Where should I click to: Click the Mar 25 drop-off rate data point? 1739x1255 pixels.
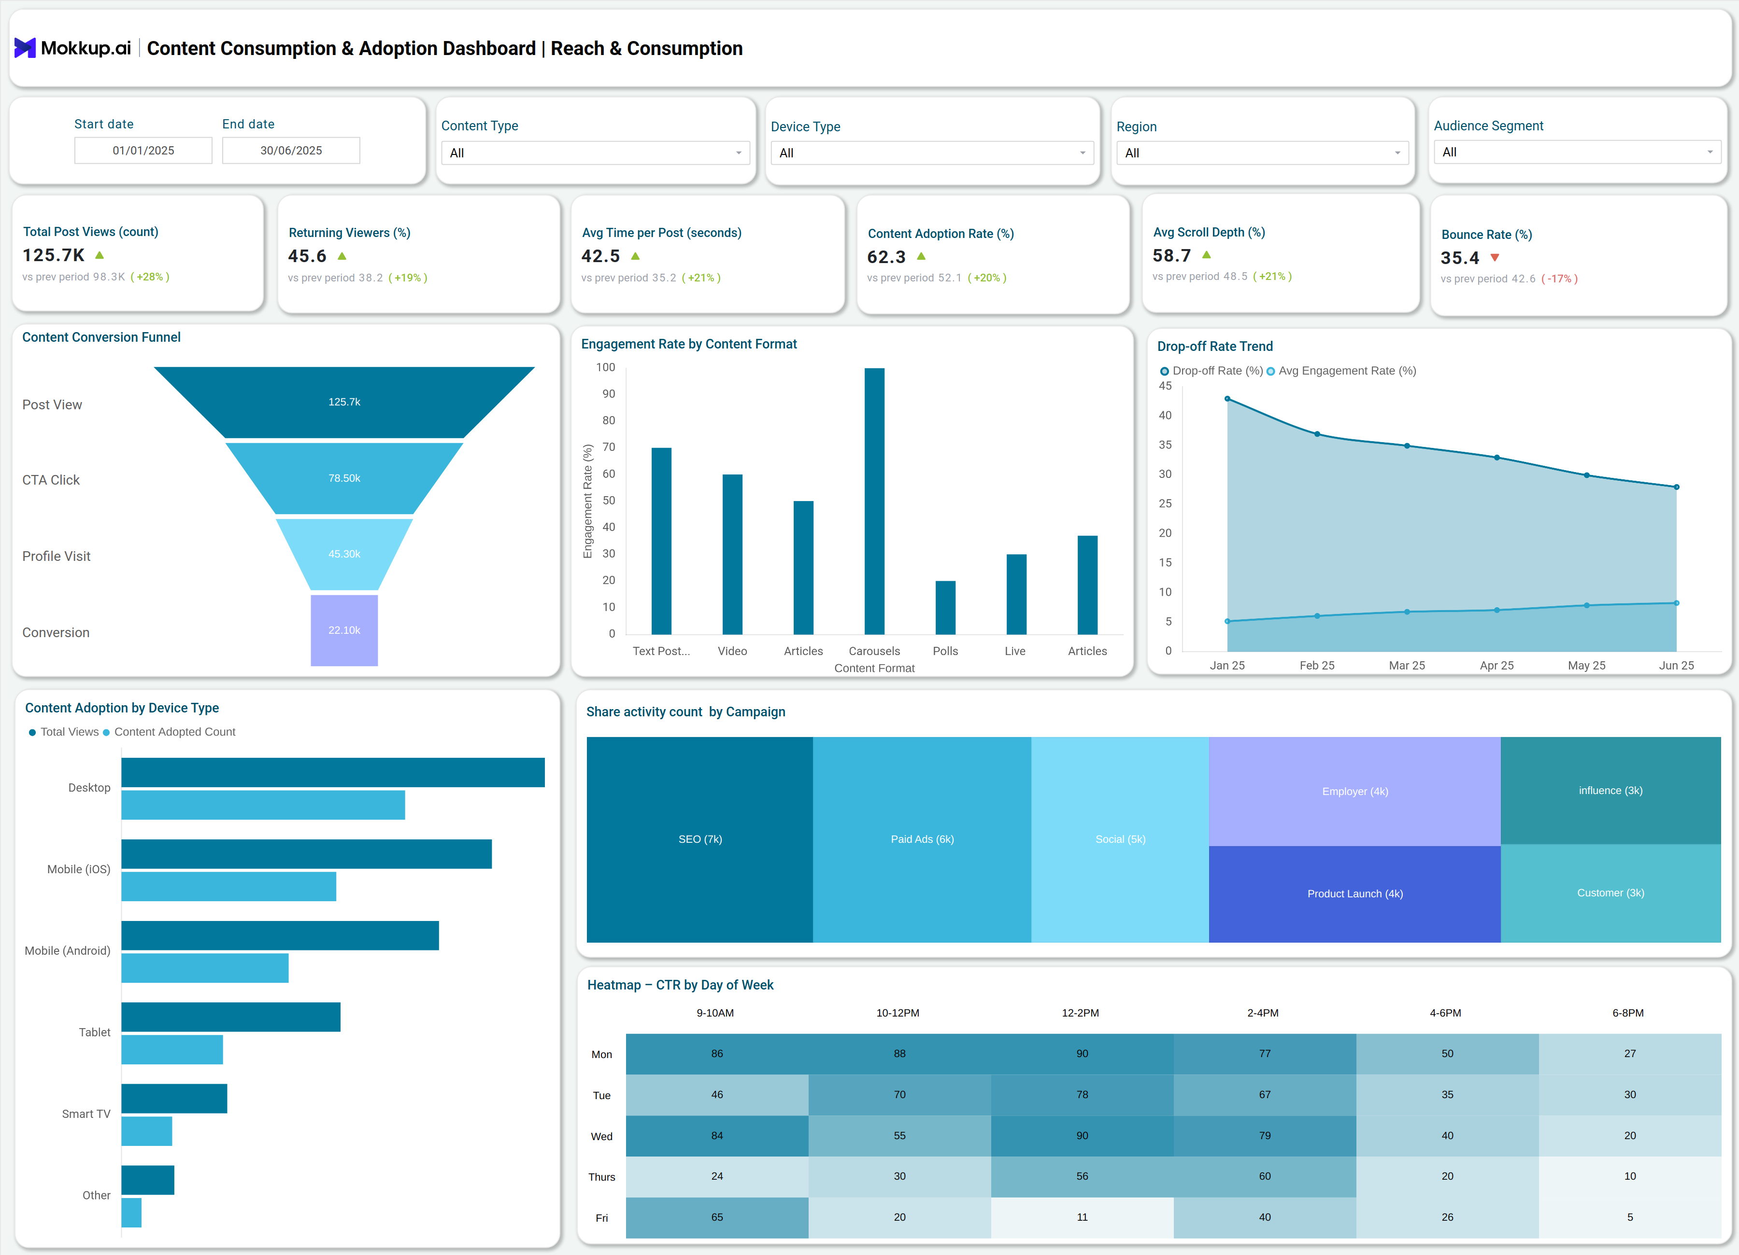click(x=1406, y=446)
